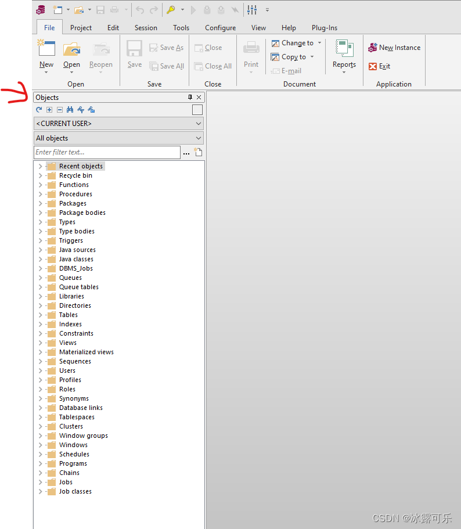
Task: Open the Plug-Ins ribbon tab
Action: tap(325, 28)
